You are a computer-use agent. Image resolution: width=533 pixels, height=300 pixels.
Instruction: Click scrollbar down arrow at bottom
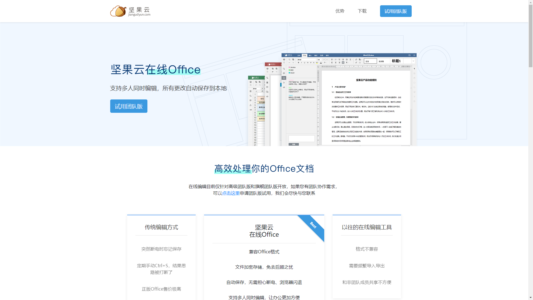pos(531,298)
